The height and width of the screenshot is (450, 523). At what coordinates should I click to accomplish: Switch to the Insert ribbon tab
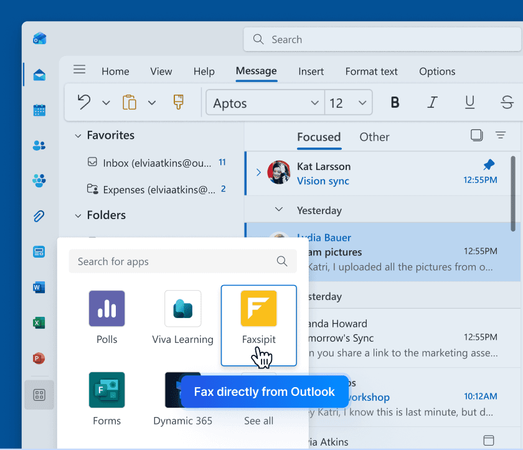311,72
